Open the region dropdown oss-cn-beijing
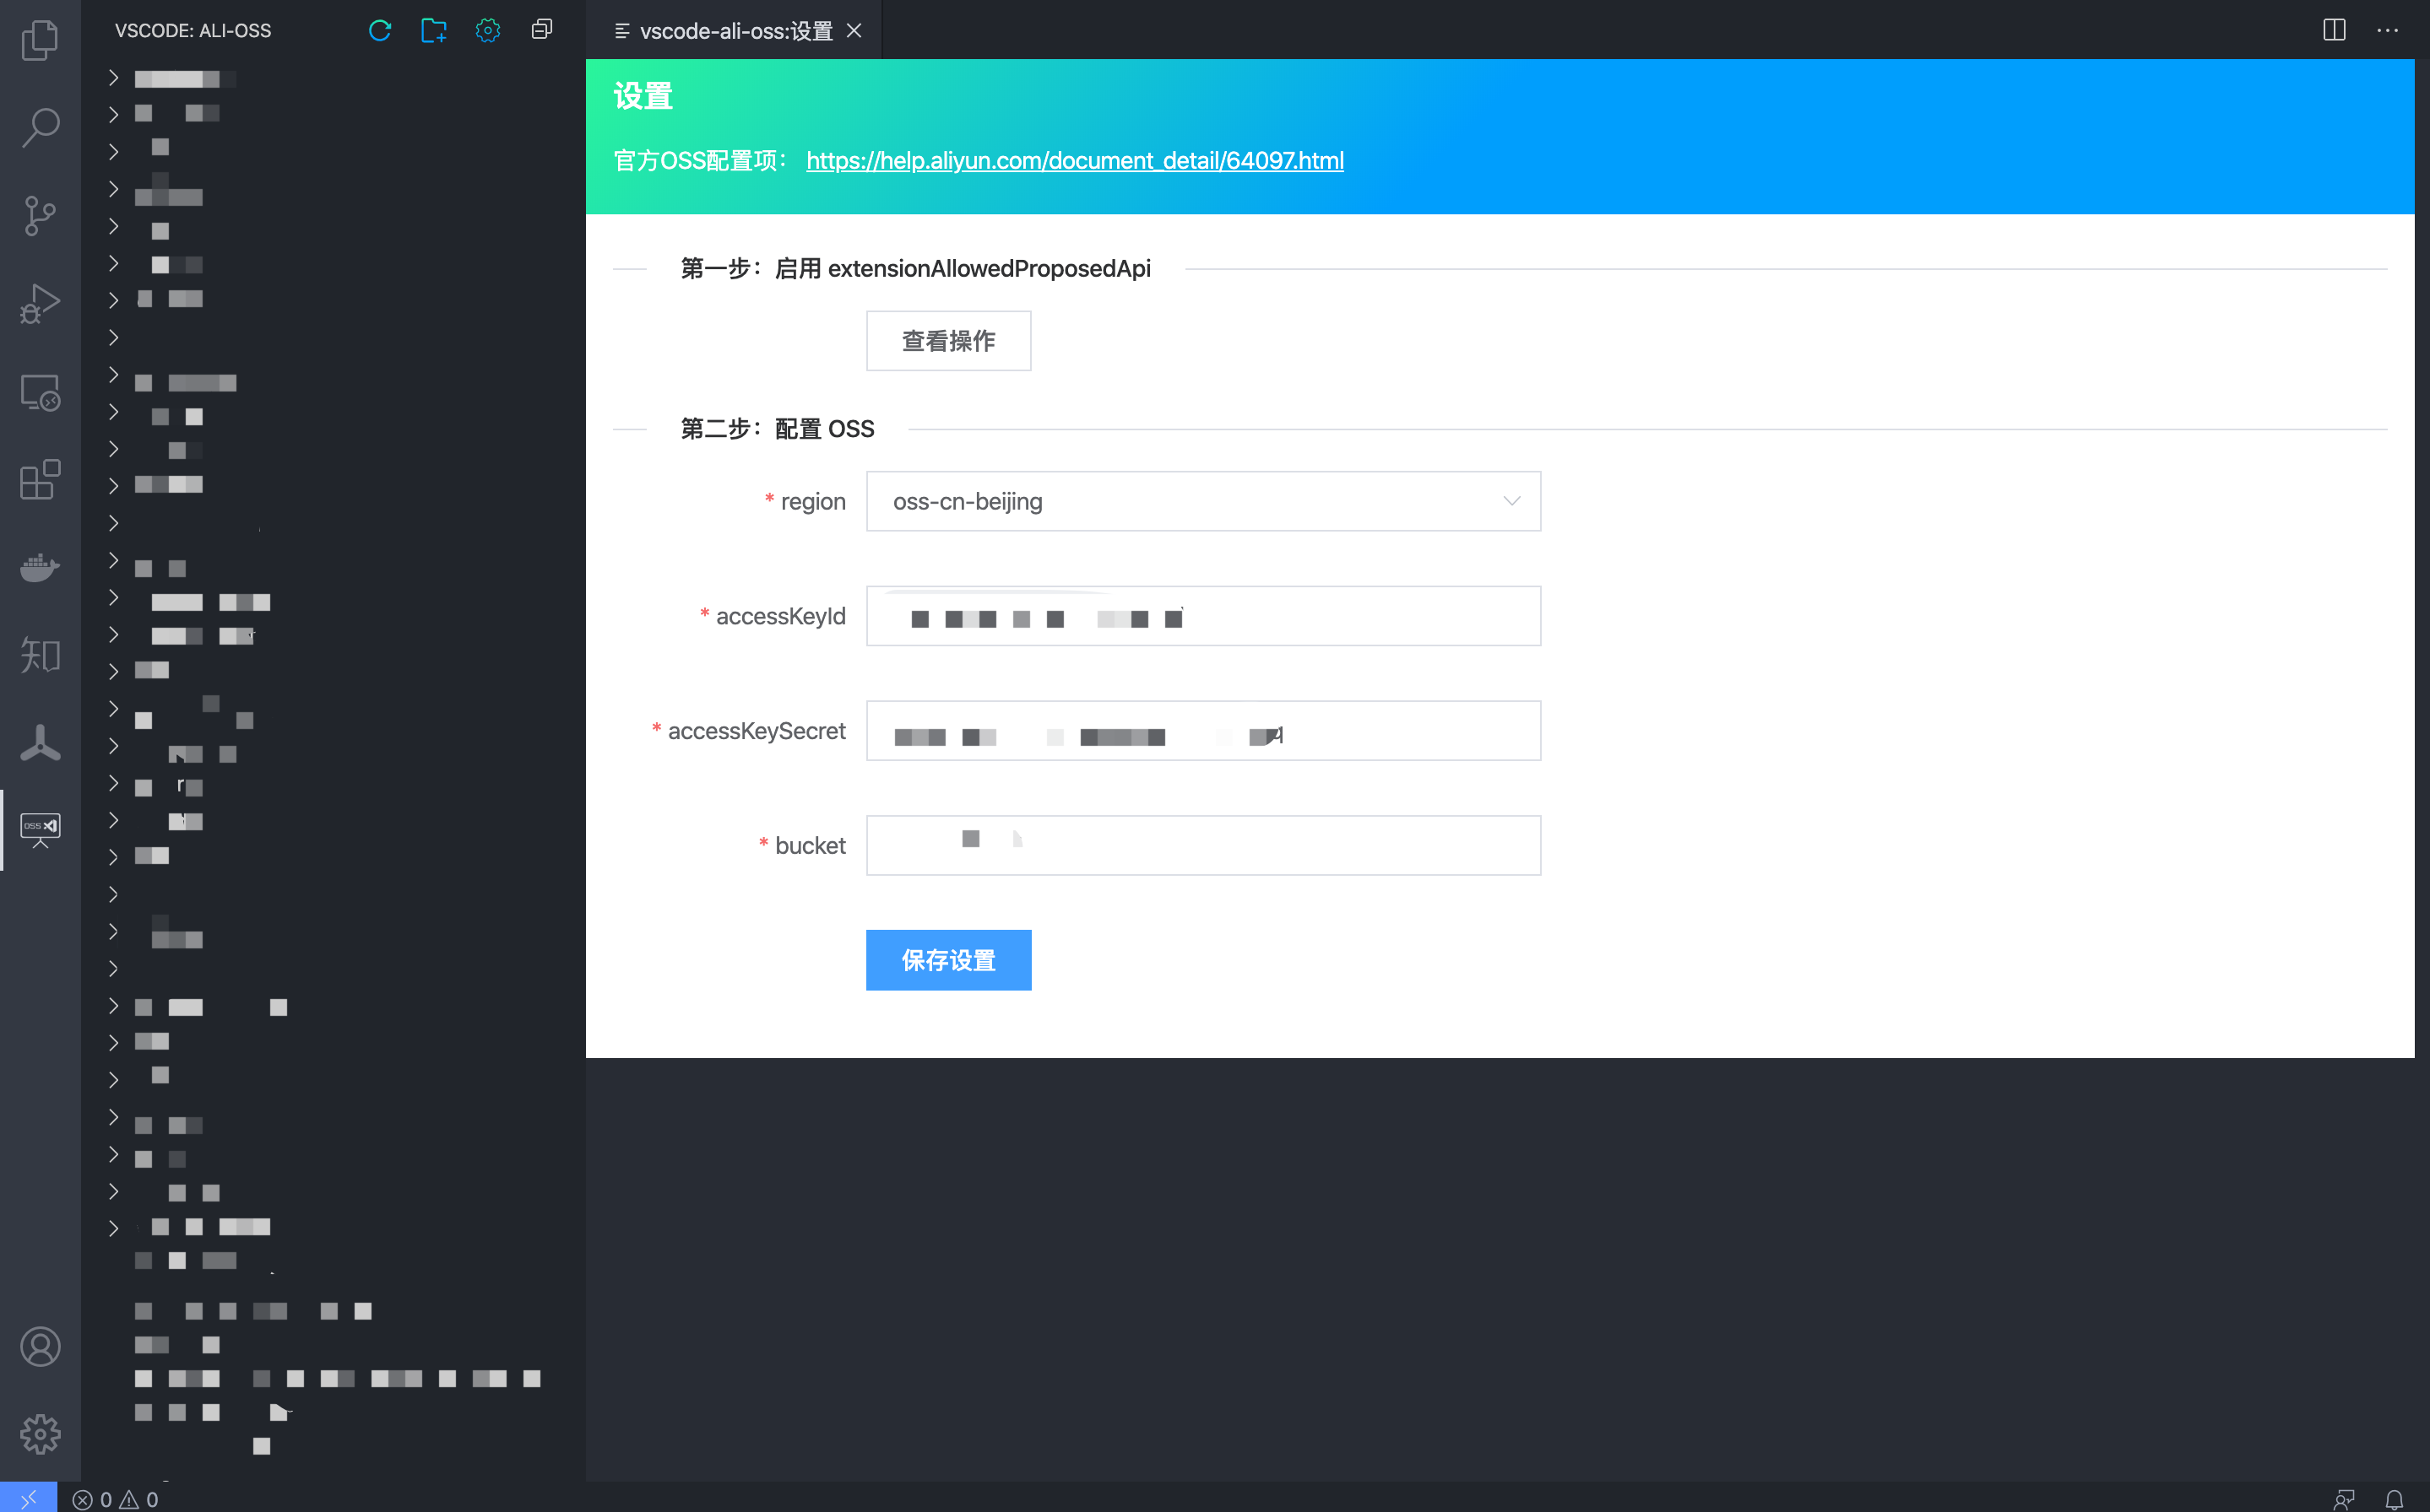Viewport: 2430px width, 1512px height. (x=1202, y=501)
